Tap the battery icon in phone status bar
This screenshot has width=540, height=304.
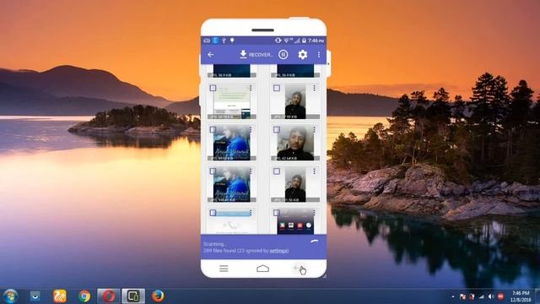304,41
